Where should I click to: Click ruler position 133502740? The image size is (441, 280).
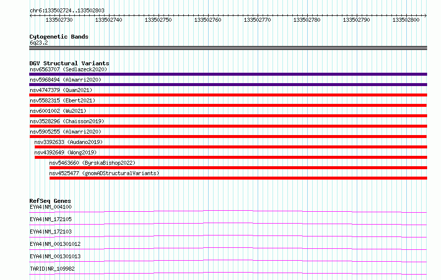click(109, 20)
